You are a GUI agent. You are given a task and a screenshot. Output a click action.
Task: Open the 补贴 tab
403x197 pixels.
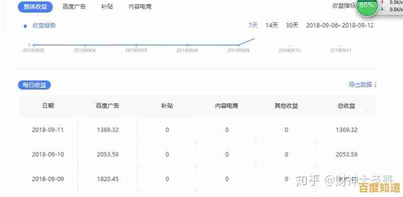[x=107, y=7]
